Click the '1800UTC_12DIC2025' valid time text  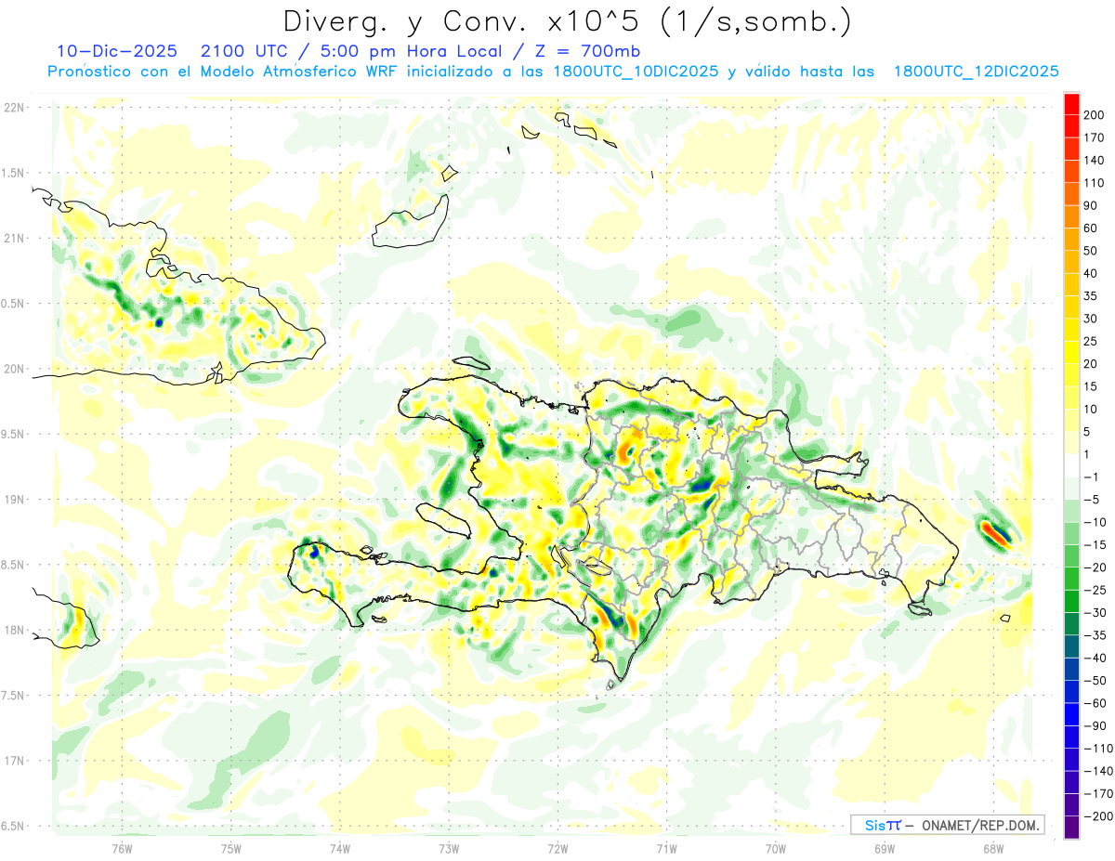[976, 72]
